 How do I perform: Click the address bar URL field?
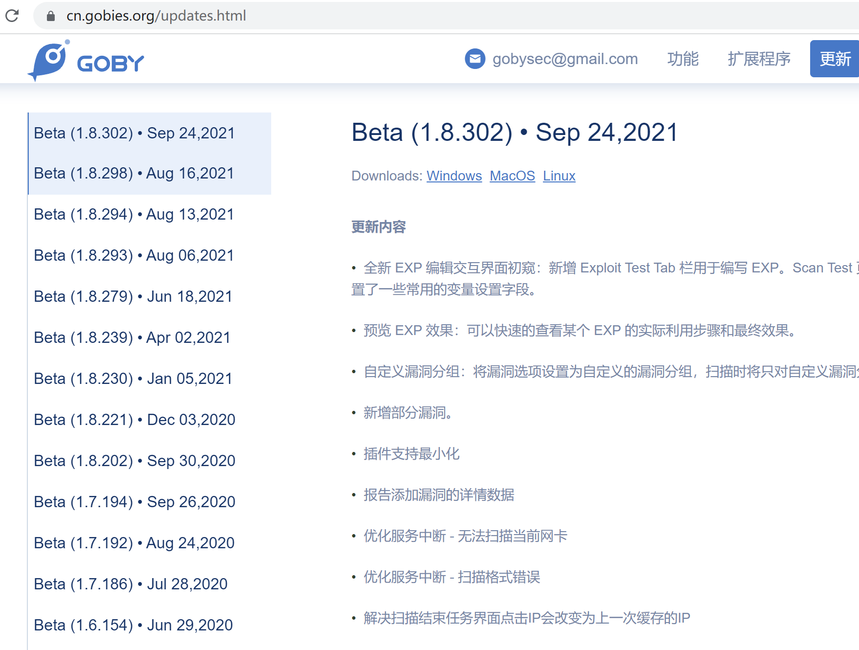446,16
